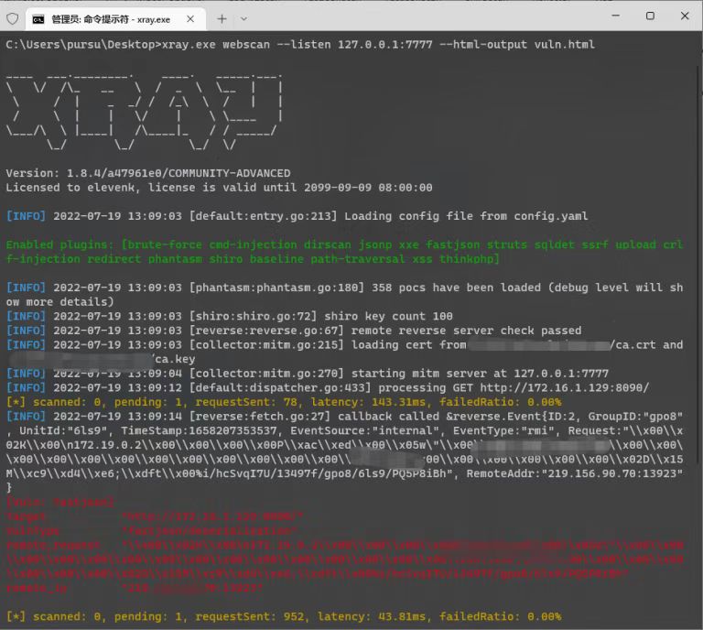Minimize the terminal window

[x=615, y=16]
